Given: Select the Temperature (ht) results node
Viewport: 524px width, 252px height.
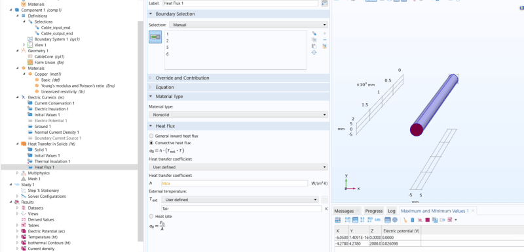Looking at the screenshot, I should click(x=43, y=237).
